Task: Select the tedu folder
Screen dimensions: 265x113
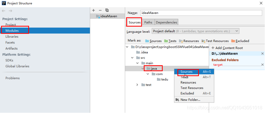Action: click(162, 79)
